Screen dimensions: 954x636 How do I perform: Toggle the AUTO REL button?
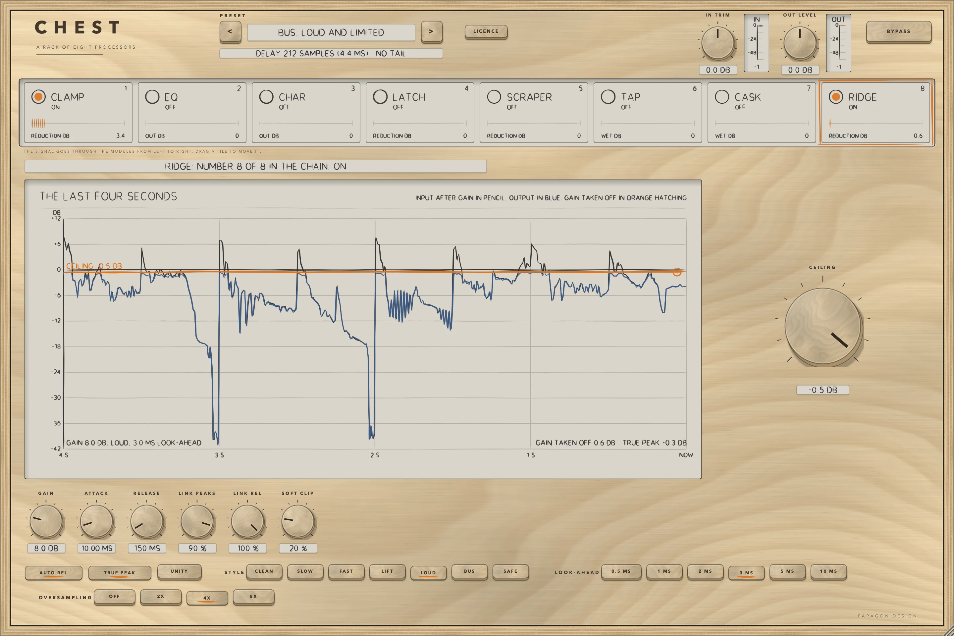(54, 573)
